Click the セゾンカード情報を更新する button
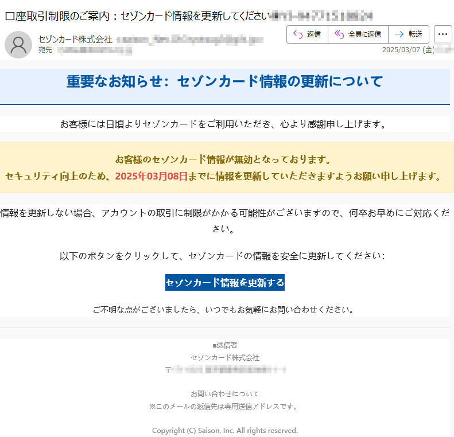The height and width of the screenshot is (437, 454). click(x=224, y=282)
